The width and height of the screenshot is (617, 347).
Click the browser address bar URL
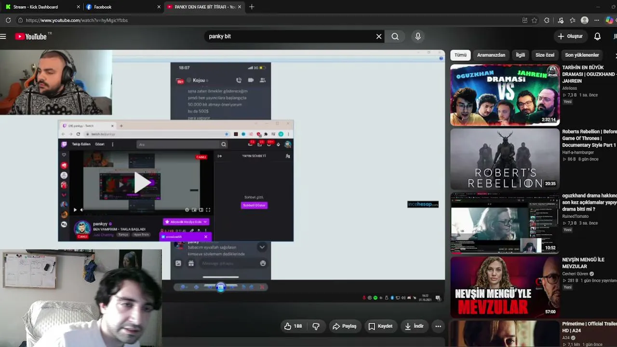coord(77,20)
